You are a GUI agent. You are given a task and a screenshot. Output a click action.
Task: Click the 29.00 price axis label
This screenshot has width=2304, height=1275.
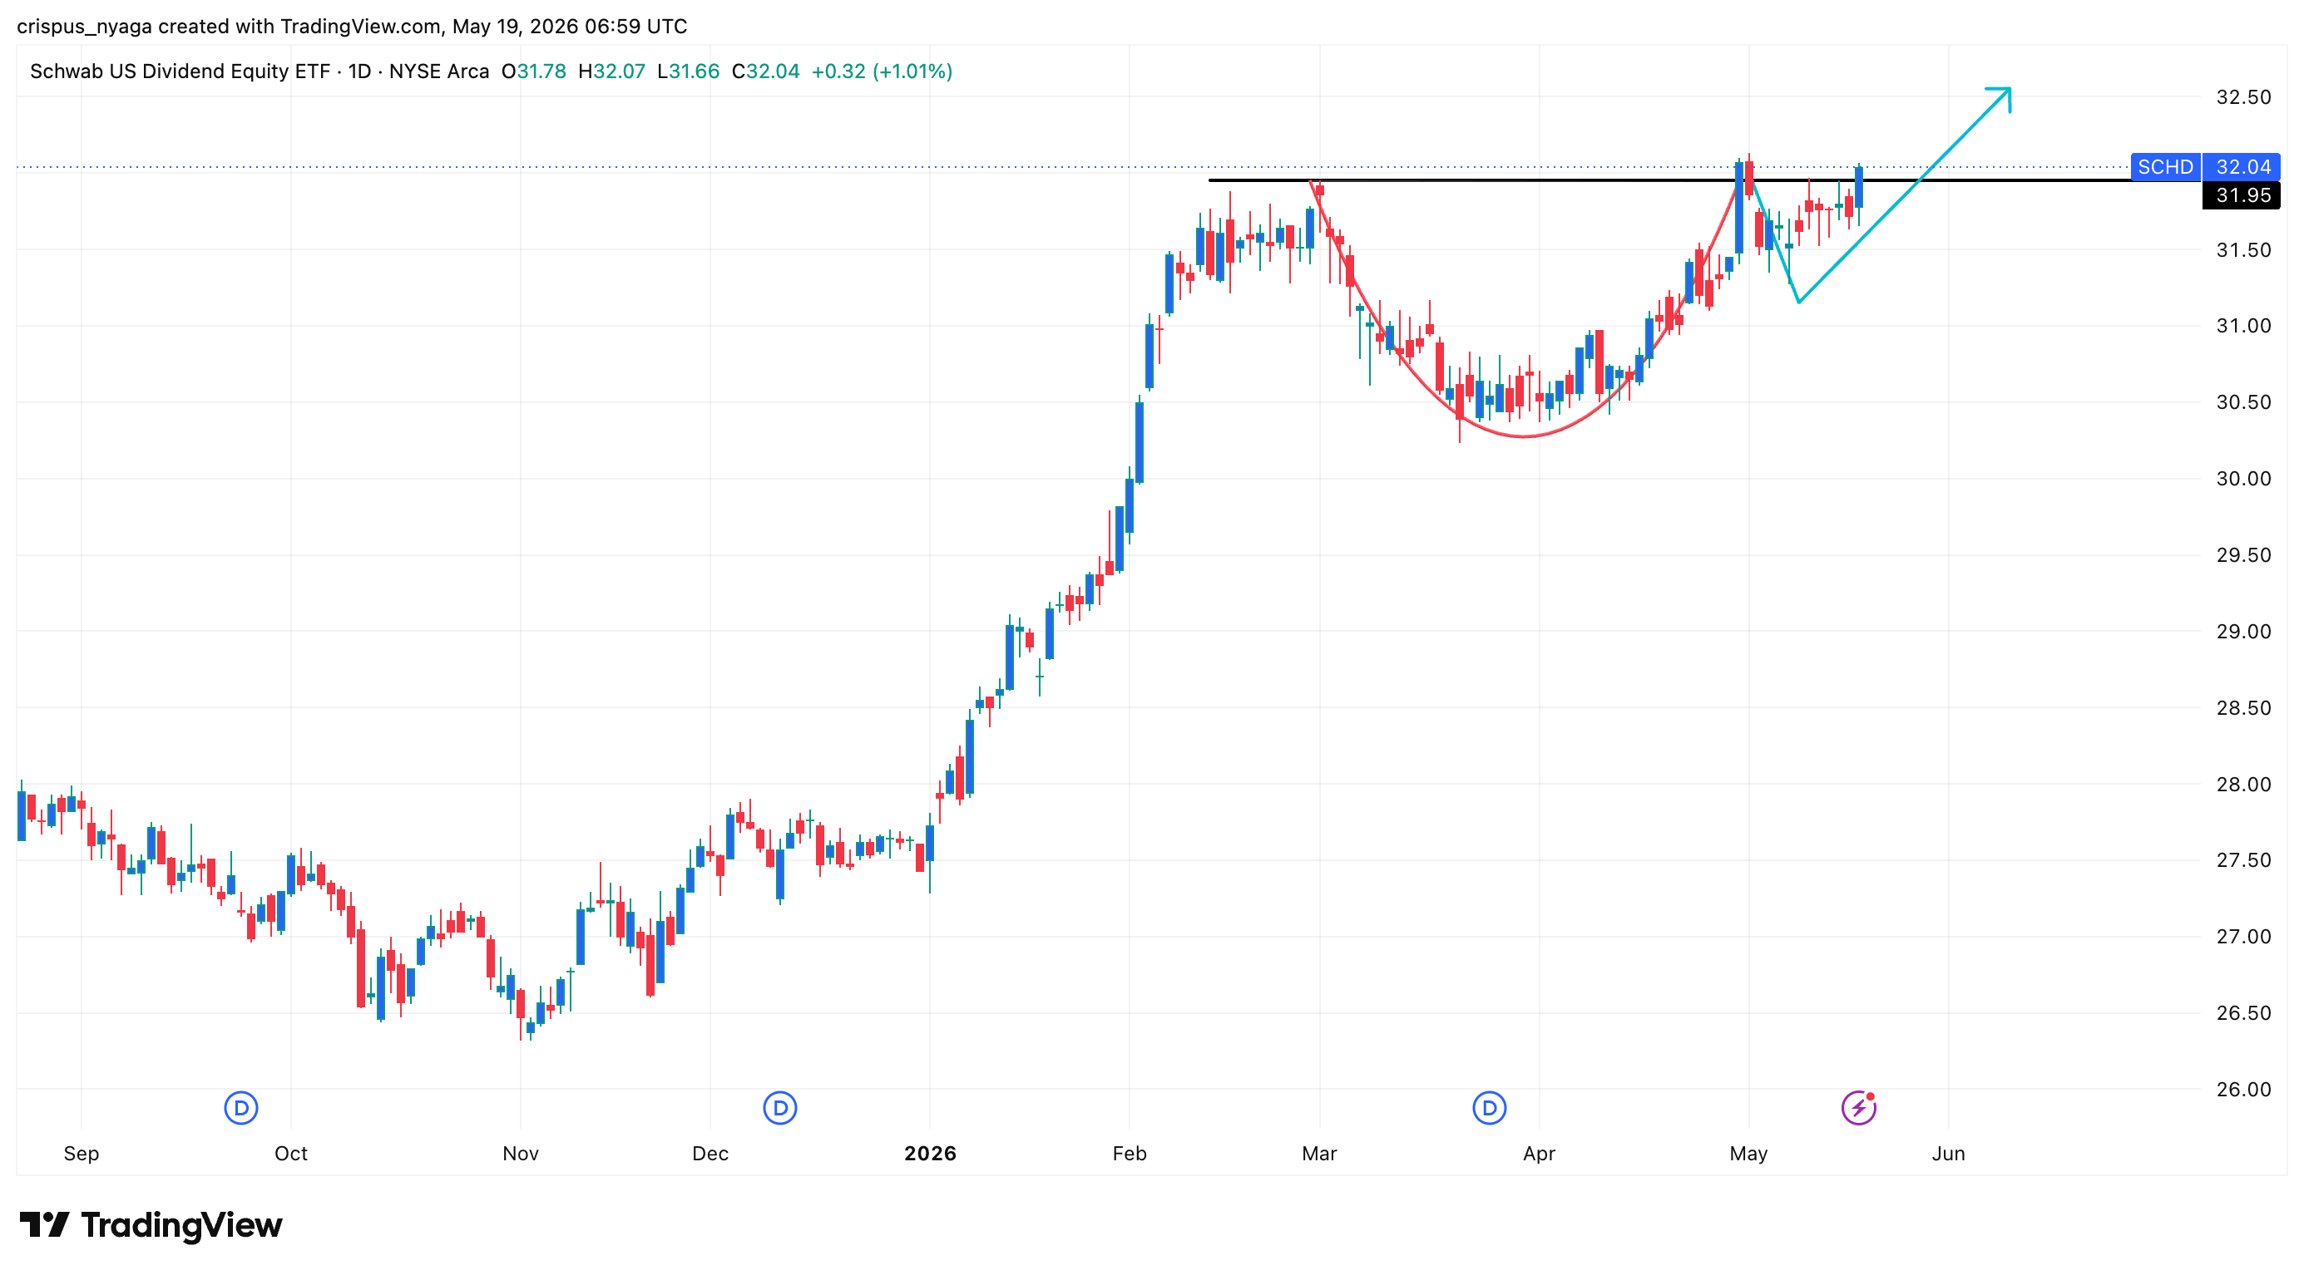(x=2243, y=632)
